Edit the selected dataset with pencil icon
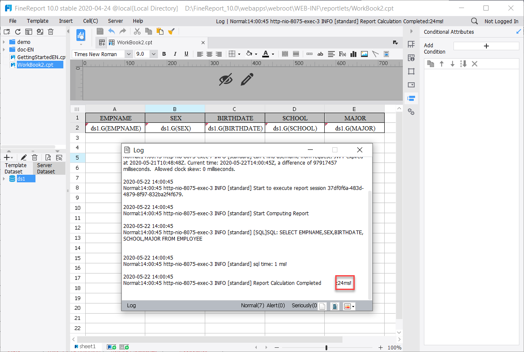This screenshot has height=352, width=524. 24,157
